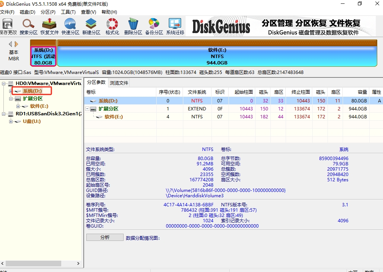Click the Search Partitions (搜索分区) icon
The height and width of the screenshot is (272, 383).
coord(29,26)
